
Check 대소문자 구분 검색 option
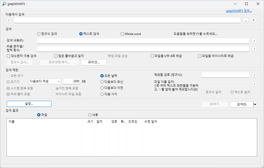coord(9,56)
